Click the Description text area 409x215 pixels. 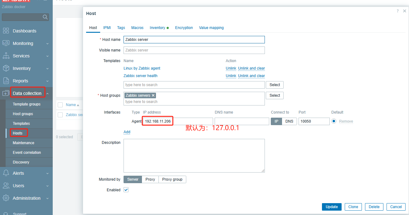pos(194,156)
